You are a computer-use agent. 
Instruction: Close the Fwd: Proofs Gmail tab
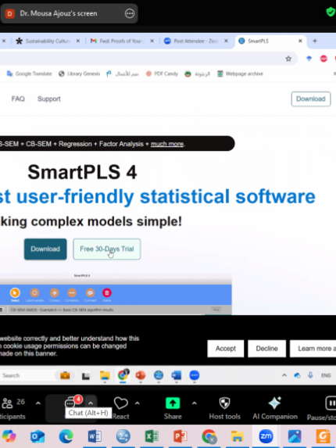point(152,41)
